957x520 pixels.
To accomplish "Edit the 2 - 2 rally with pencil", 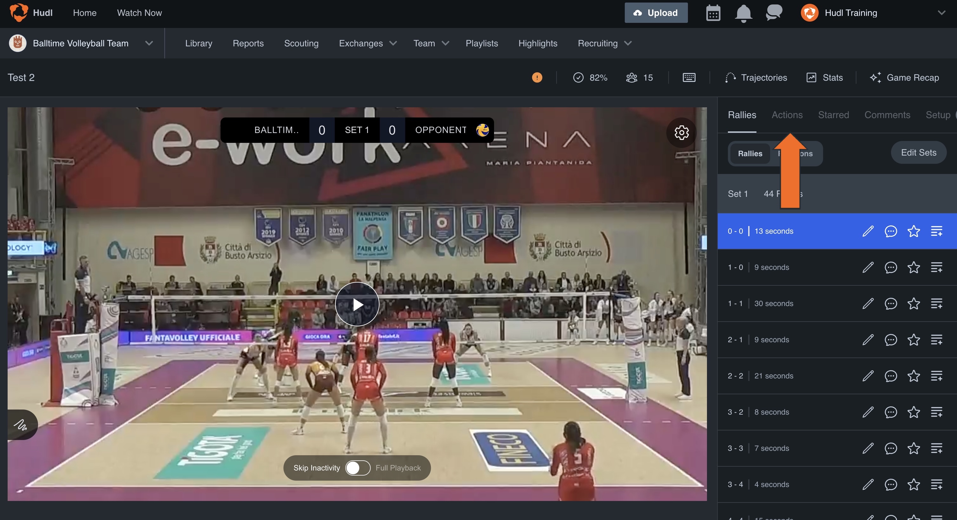I will click(868, 376).
